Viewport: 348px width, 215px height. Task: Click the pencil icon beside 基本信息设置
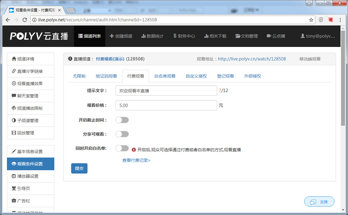14,151
